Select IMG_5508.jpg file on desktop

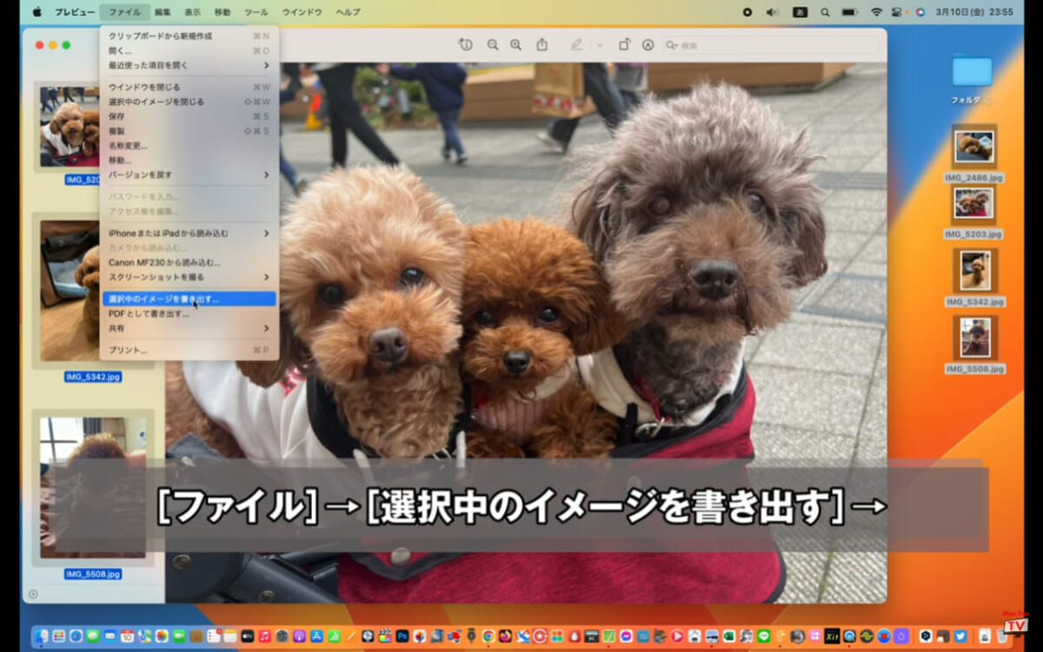tap(974, 338)
